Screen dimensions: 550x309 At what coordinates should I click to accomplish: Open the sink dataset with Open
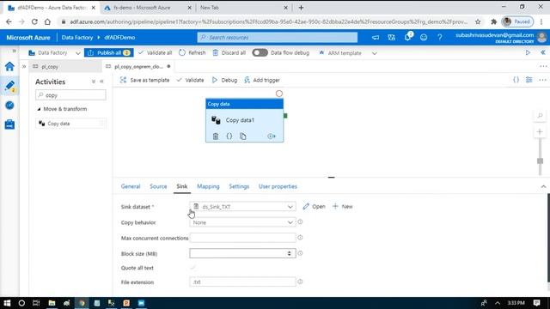pyautogui.click(x=314, y=206)
